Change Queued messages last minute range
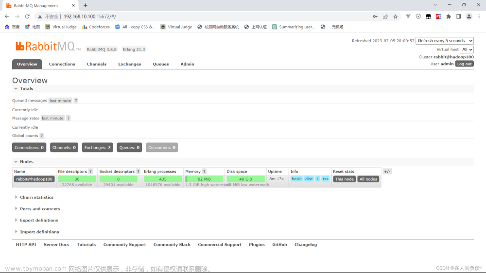The image size is (486, 273). pyautogui.click(x=60, y=101)
